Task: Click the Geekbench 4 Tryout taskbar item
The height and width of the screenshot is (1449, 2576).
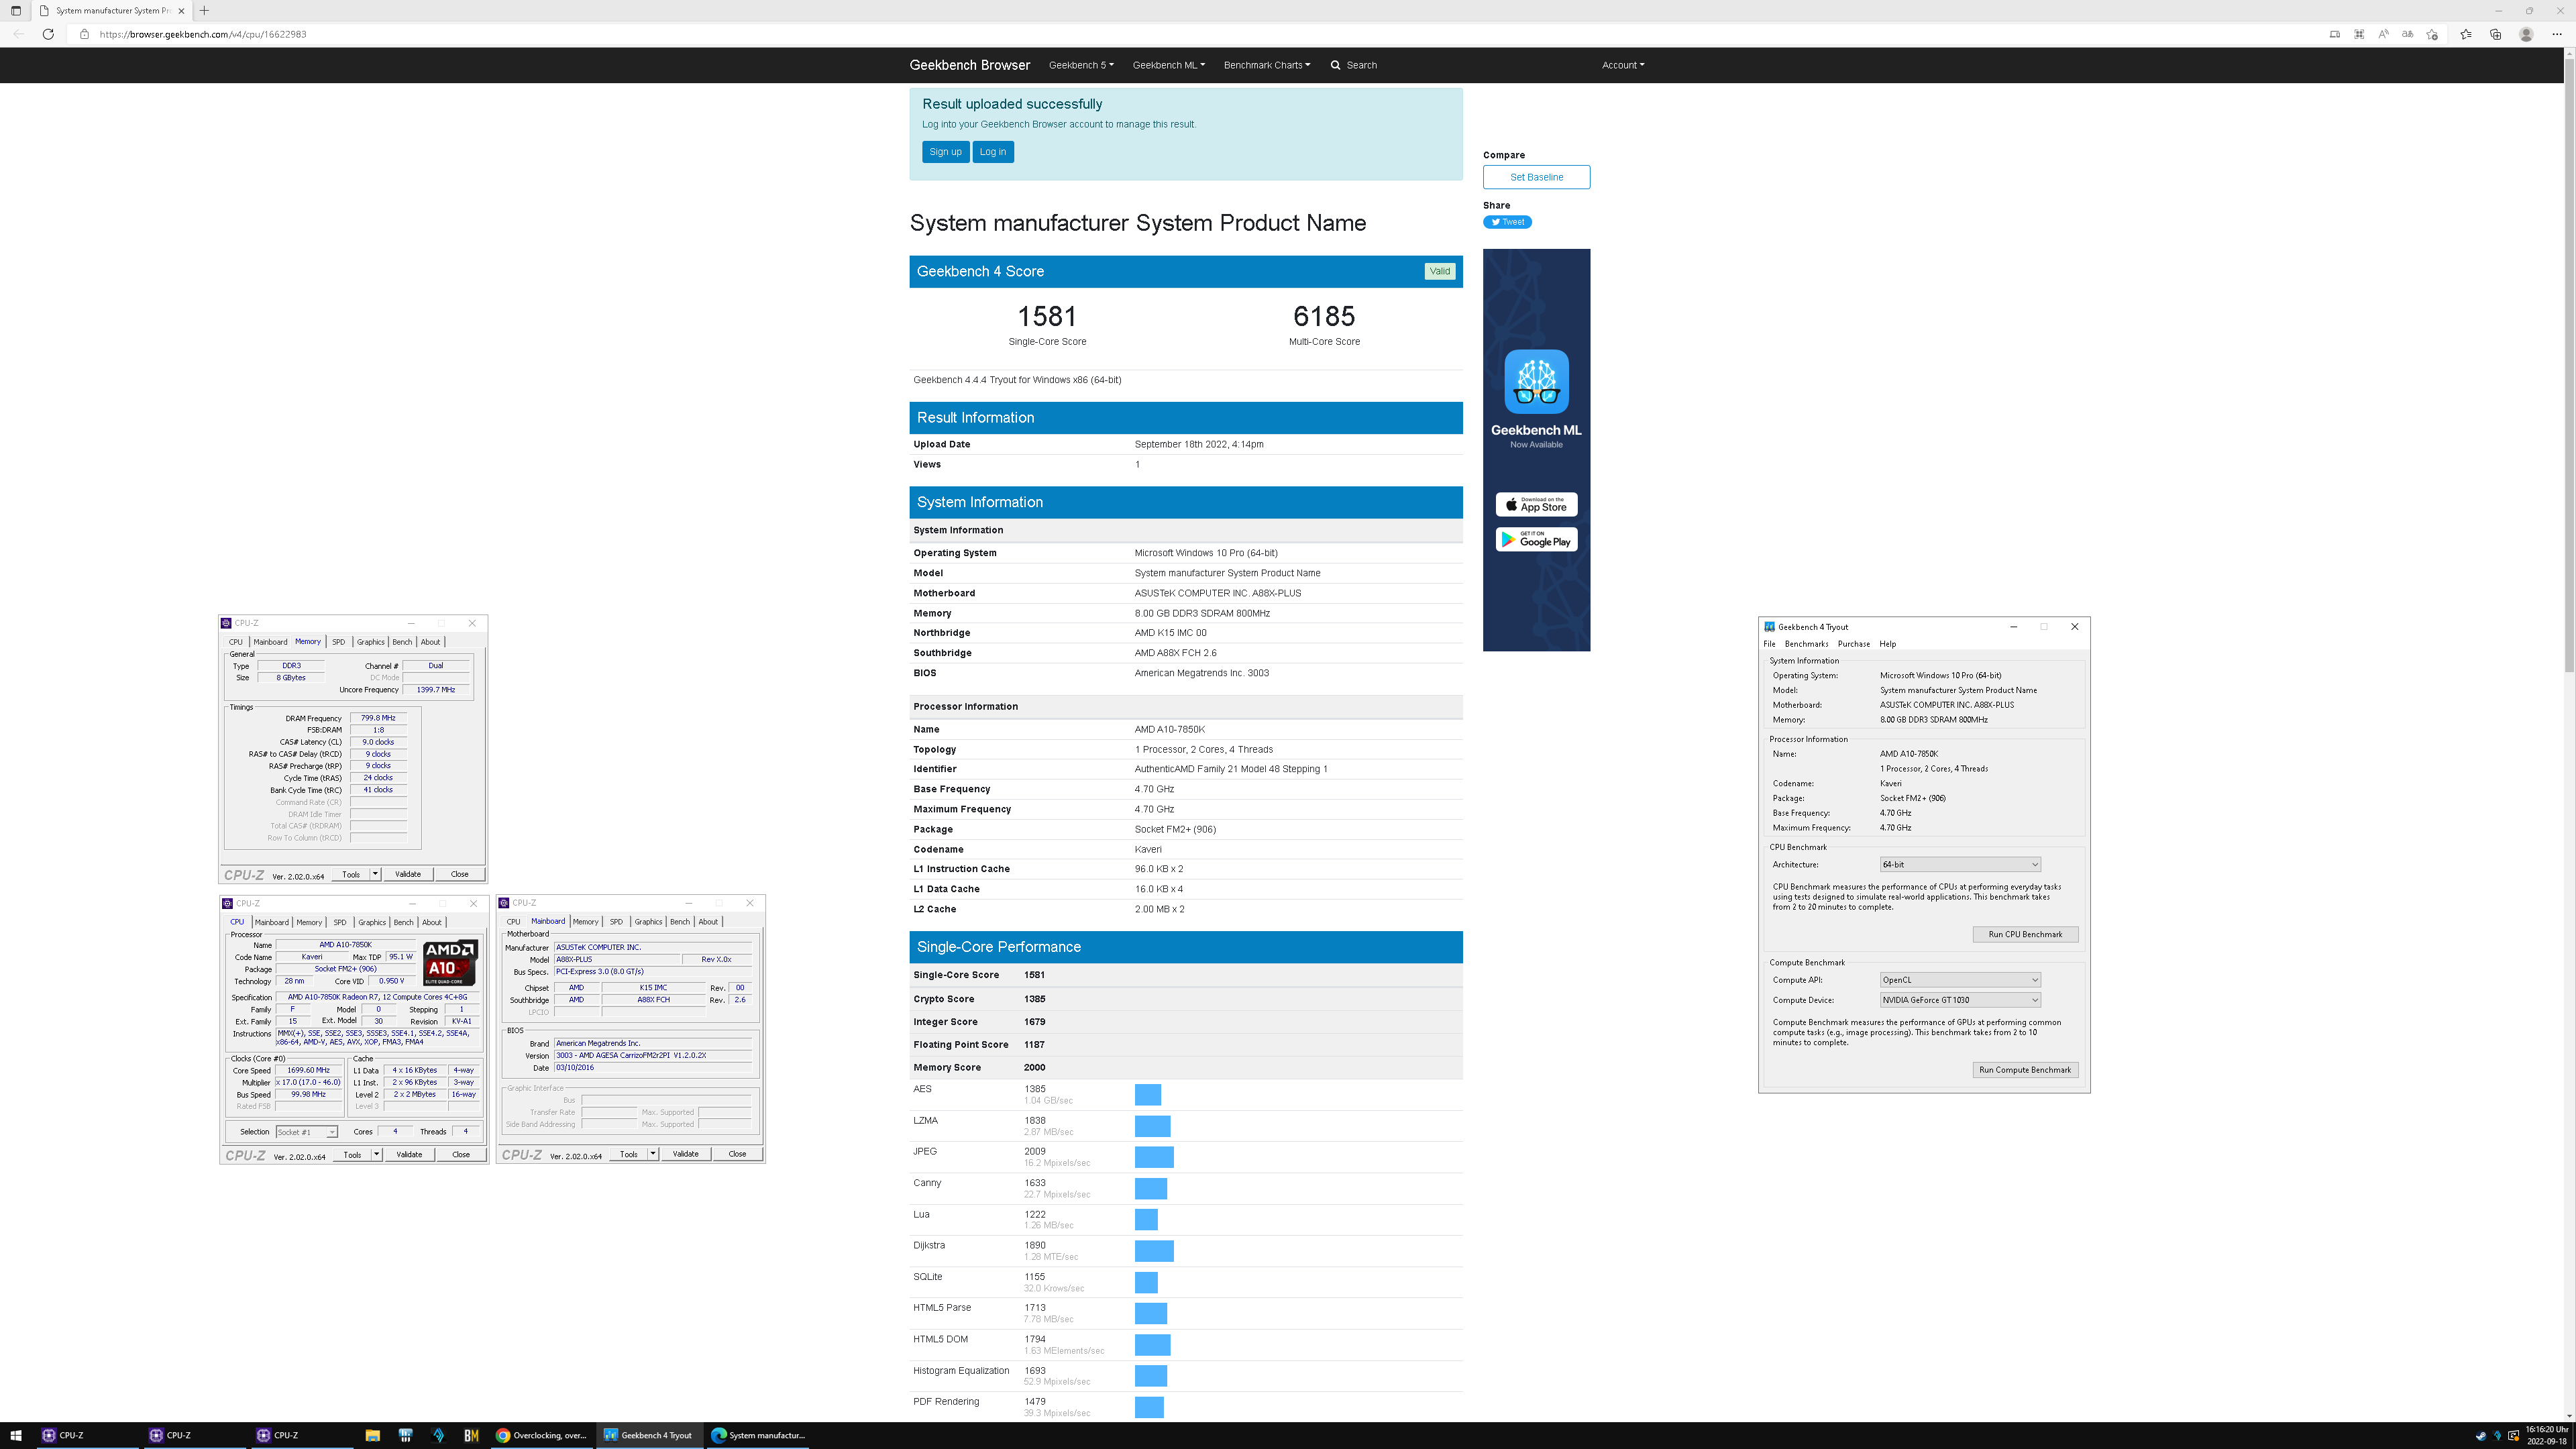Action: tap(650, 1435)
